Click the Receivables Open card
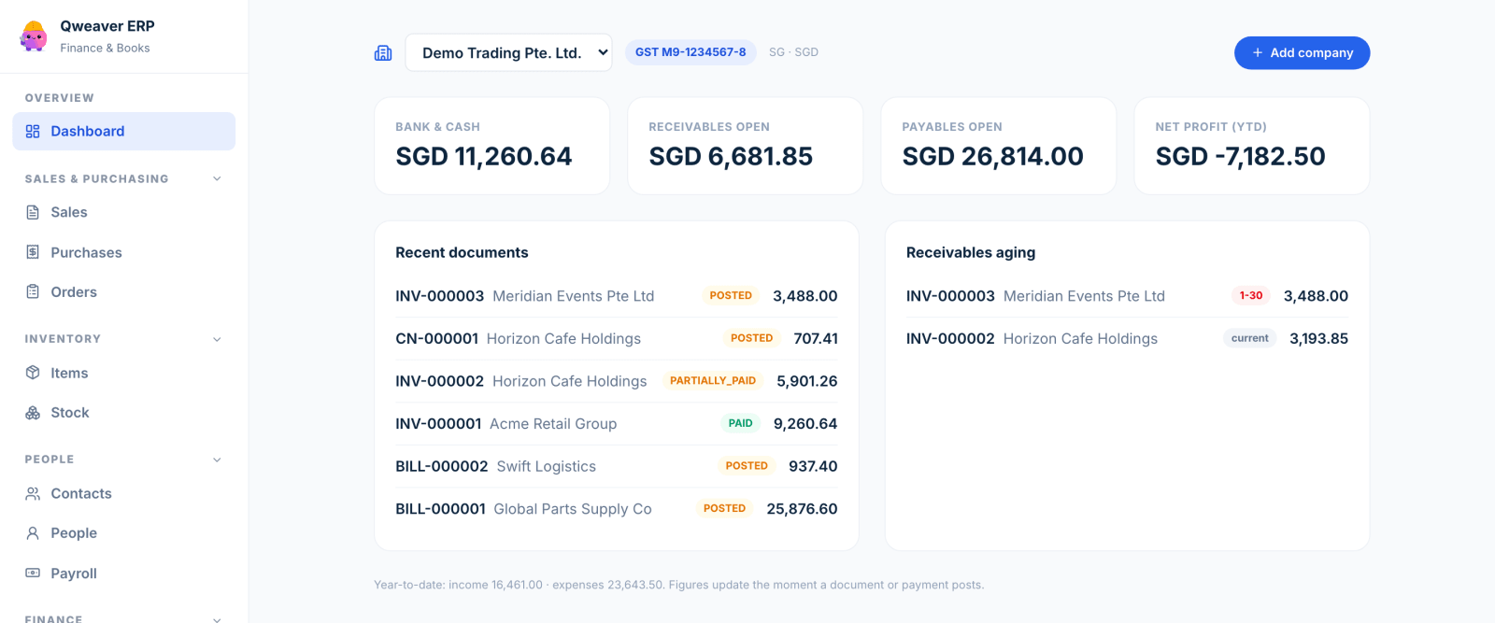 [x=745, y=146]
